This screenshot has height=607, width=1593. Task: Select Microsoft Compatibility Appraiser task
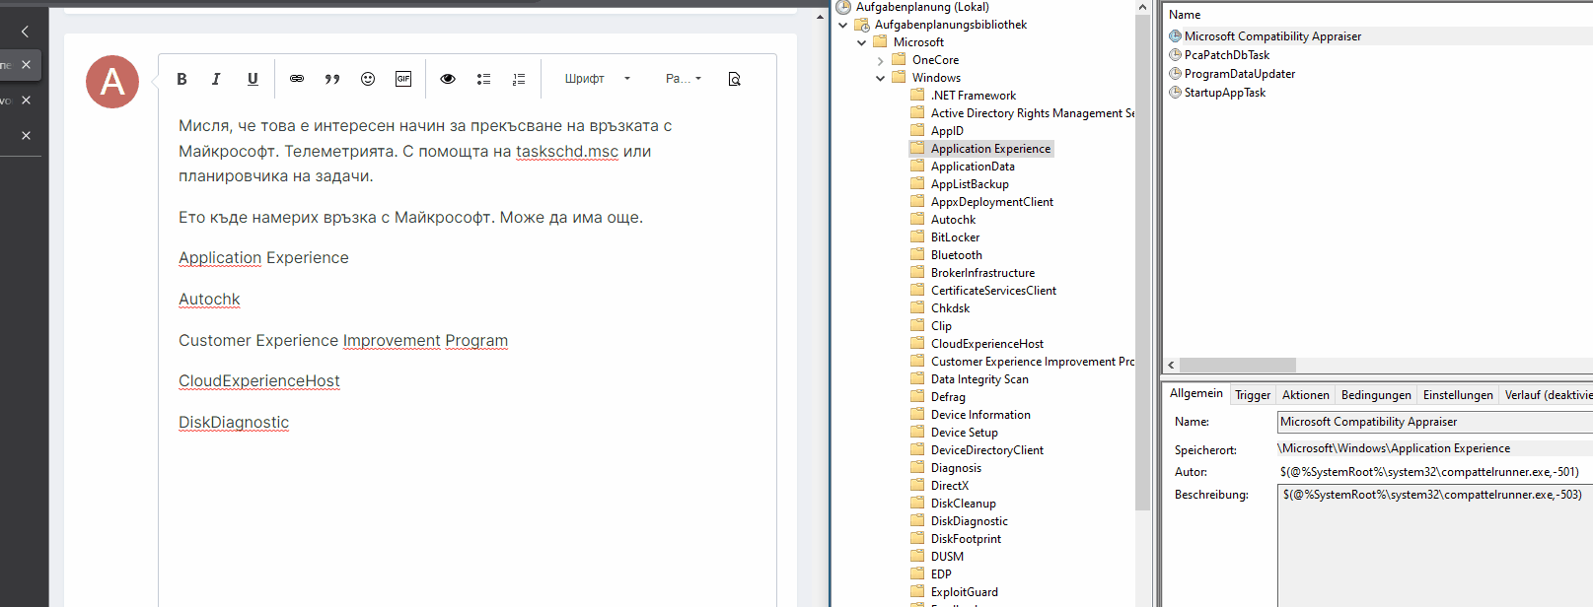(x=1272, y=36)
